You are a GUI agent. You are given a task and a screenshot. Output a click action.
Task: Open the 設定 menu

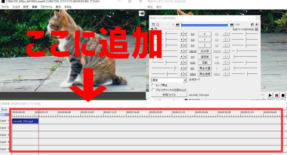click(26, 7)
